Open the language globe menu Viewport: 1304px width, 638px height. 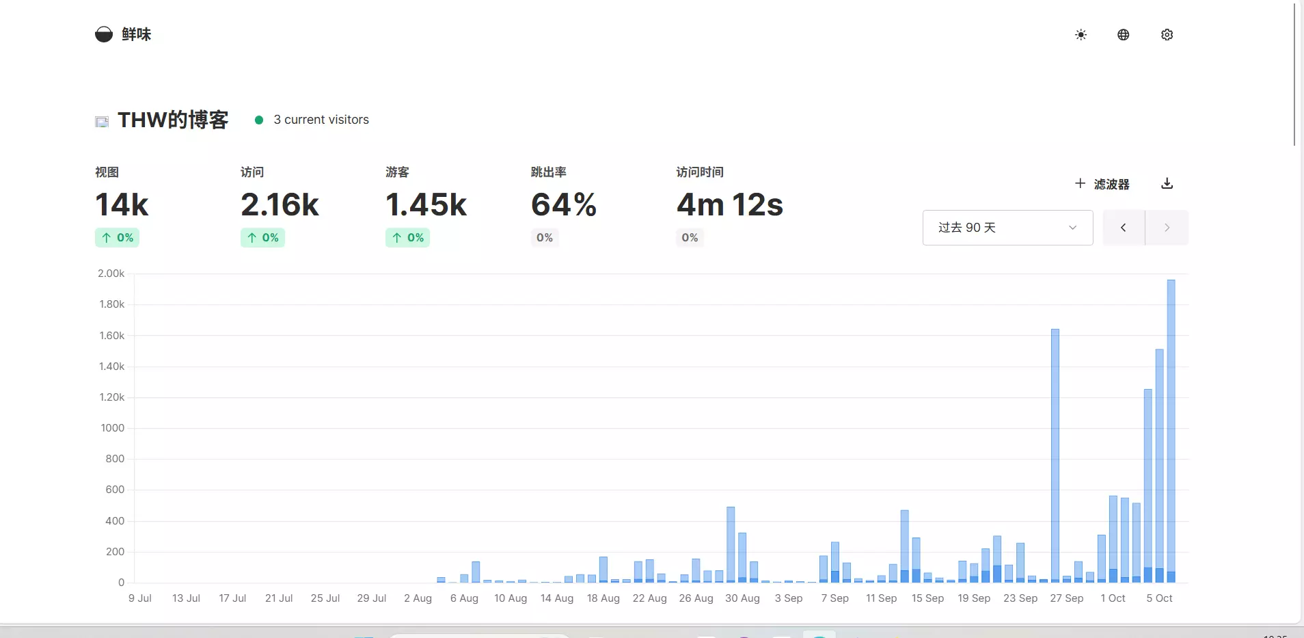pyautogui.click(x=1123, y=35)
